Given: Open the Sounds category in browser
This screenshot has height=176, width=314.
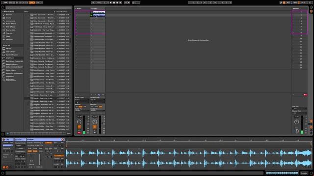Looking at the screenshot, I should pyautogui.click(x=9, y=15).
